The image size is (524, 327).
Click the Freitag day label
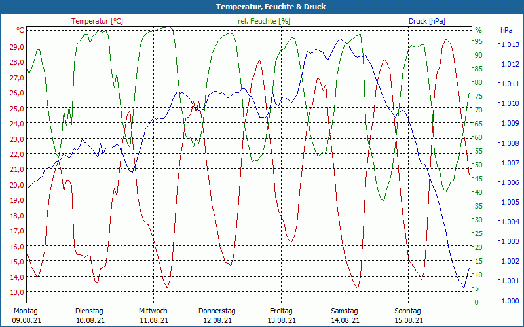click(281, 311)
